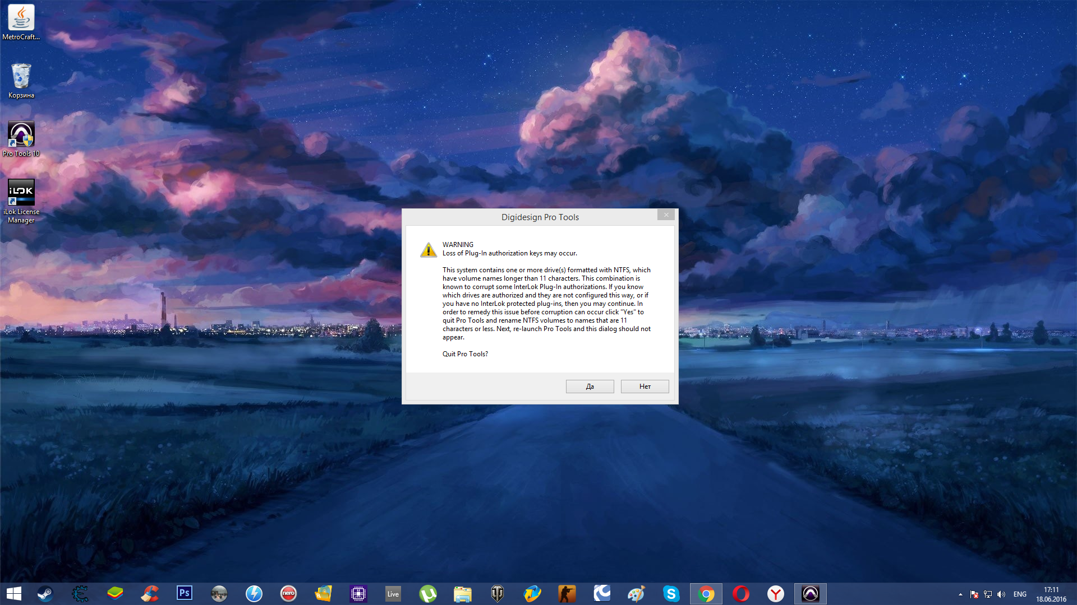
Task: Open the MetroCraft desktop shortcut
Action: point(21,22)
